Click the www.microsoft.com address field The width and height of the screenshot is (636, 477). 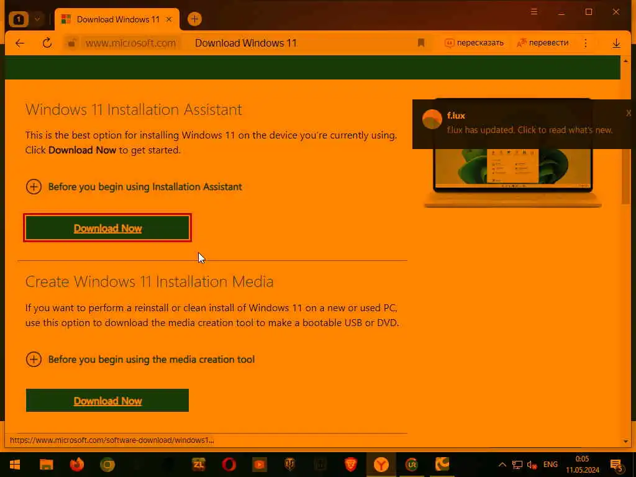click(x=130, y=43)
